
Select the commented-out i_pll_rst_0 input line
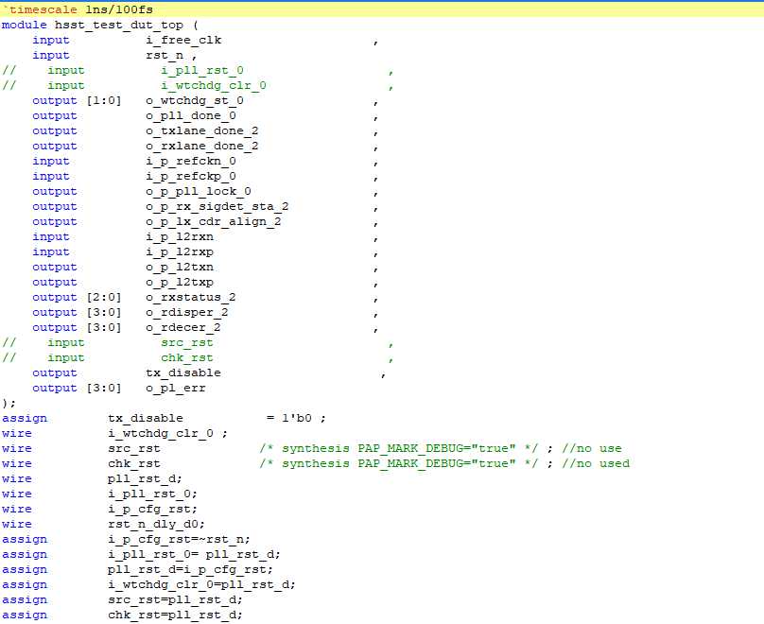[x=204, y=69]
